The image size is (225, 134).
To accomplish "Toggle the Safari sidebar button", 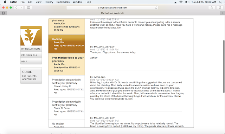I will [28, 7].
